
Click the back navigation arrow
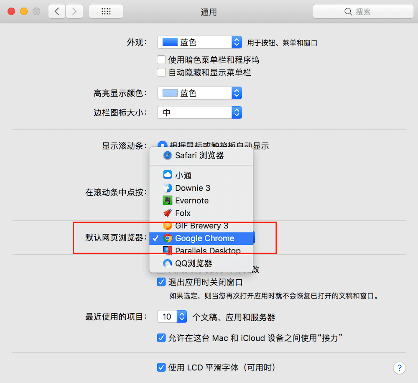(57, 11)
